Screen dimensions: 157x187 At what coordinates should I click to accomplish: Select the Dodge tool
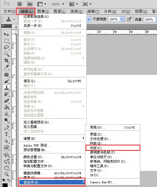tap(6, 120)
